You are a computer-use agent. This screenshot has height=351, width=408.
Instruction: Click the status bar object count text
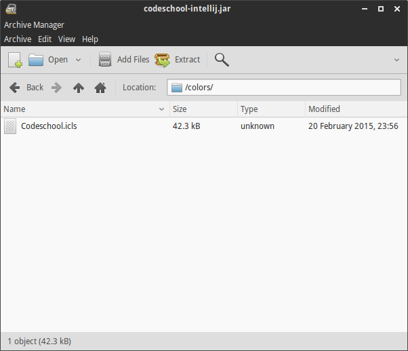39,341
